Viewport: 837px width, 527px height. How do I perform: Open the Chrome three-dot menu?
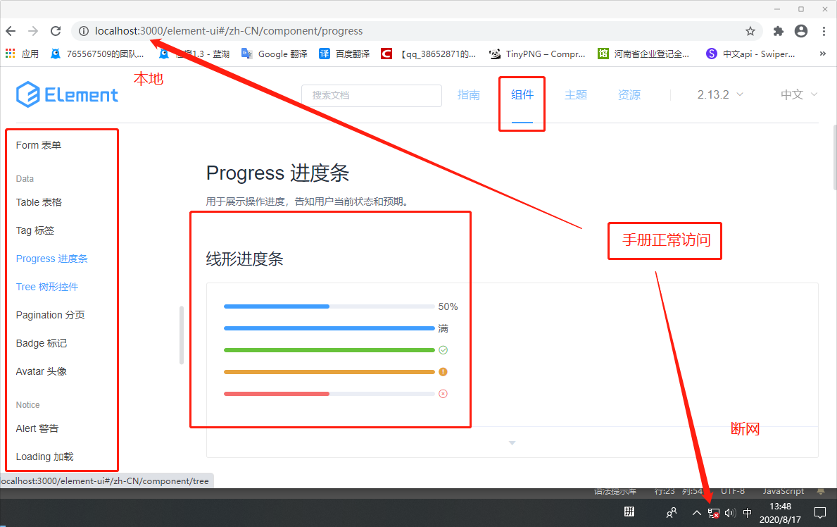pyautogui.click(x=824, y=31)
